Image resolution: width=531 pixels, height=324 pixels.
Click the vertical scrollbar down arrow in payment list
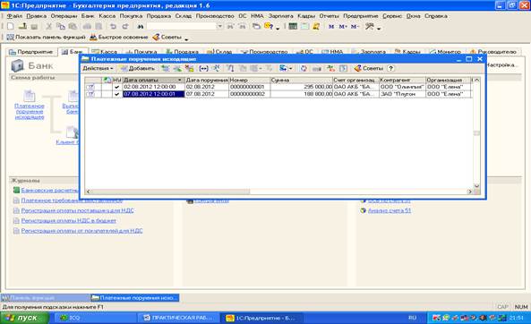[x=476, y=186]
